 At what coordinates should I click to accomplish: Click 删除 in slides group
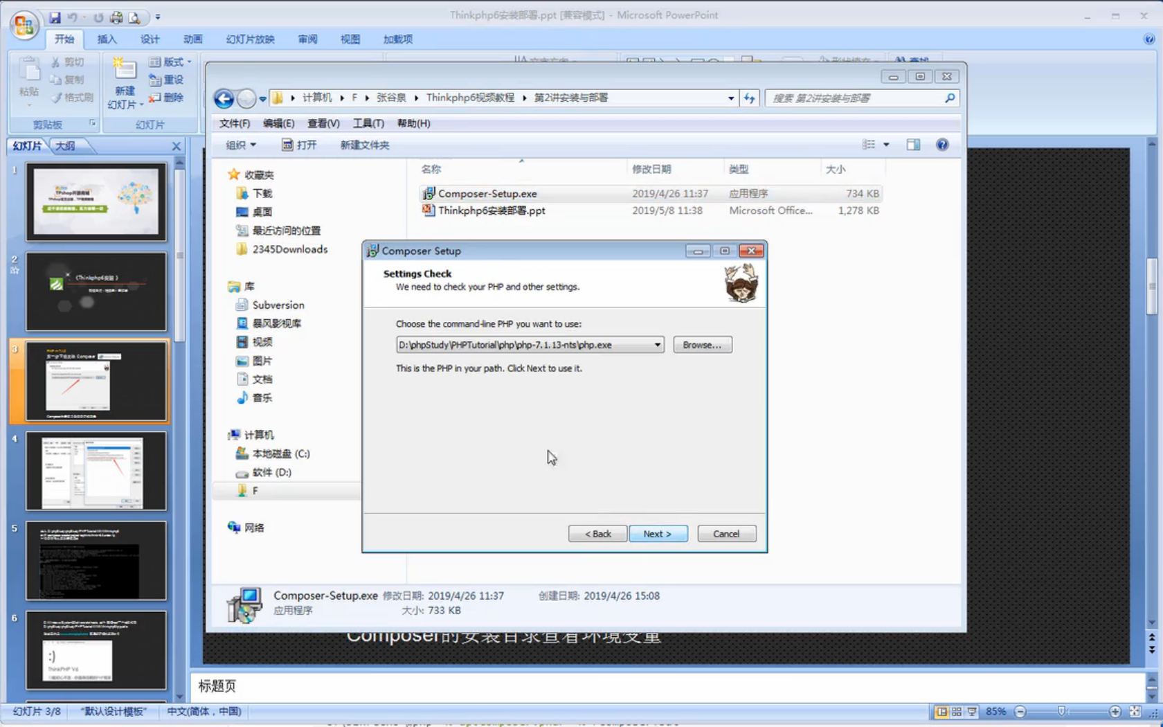(166, 98)
